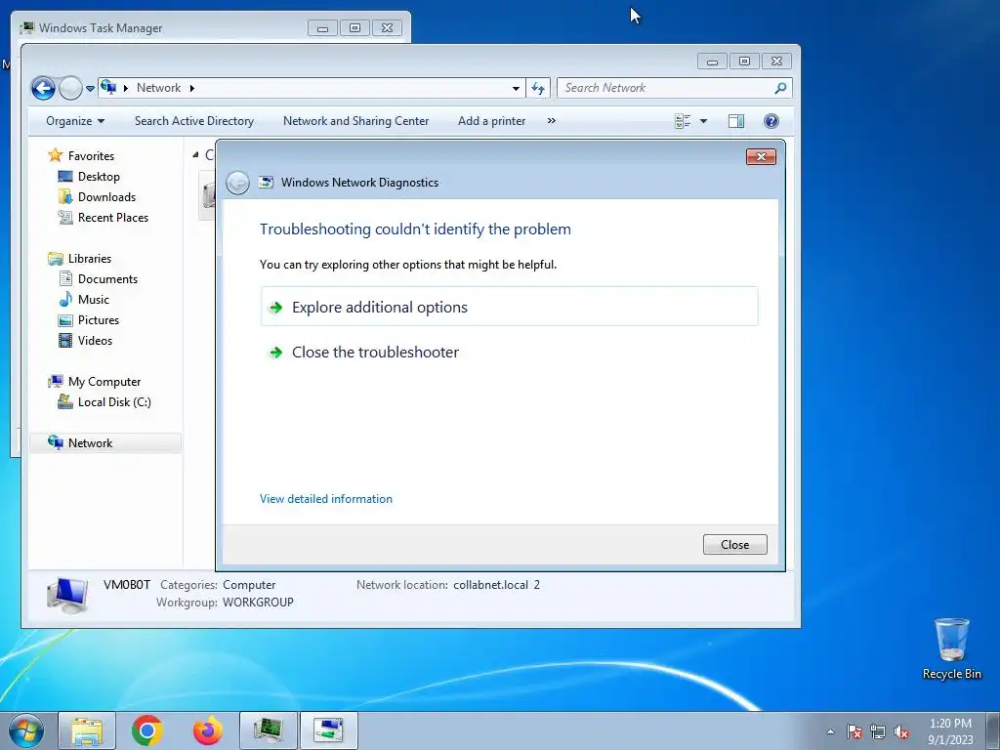Click the refresh button next to address bar

tap(538, 89)
